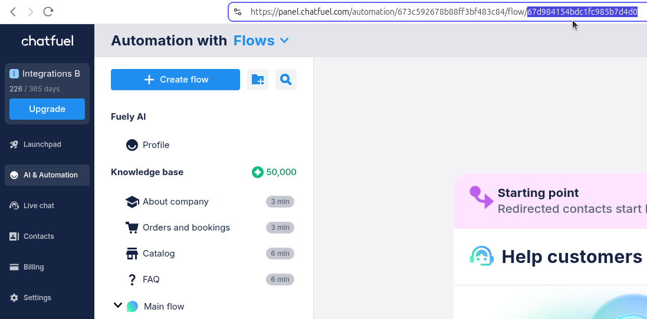Select AI & Automation sidebar item
The height and width of the screenshot is (319, 647).
[50, 175]
